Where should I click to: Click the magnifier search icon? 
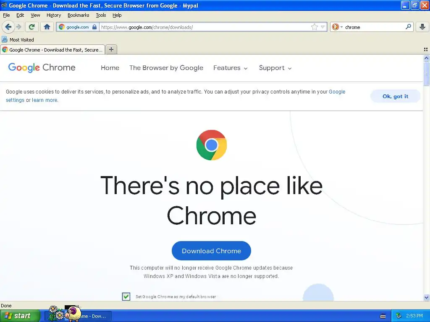(408, 26)
